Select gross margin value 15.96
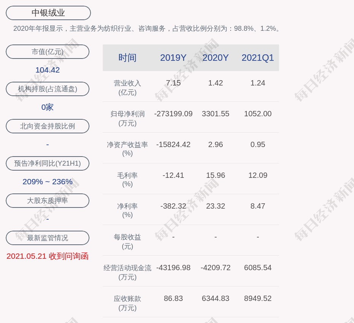354x323 pixels. (x=215, y=175)
